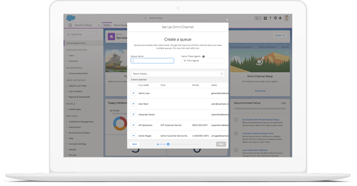
Task: Open the setup gear icon
Action: pyautogui.click(x=275, y=18)
